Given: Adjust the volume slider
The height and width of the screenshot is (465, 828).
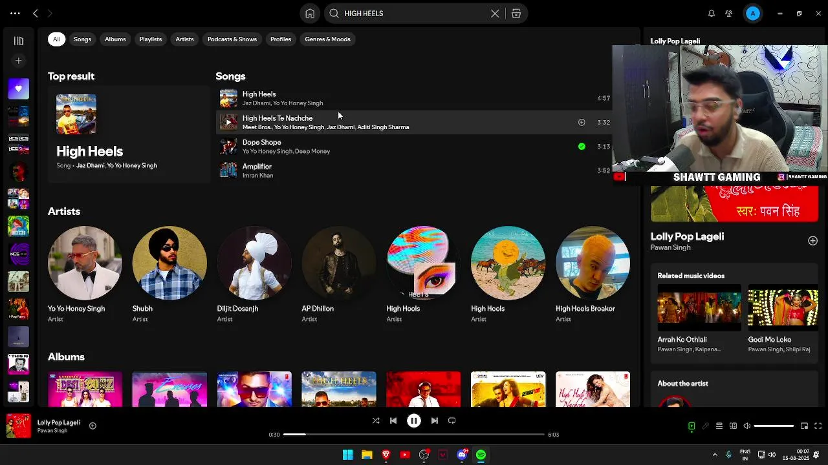Looking at the screenshot, I should [774, 426].
